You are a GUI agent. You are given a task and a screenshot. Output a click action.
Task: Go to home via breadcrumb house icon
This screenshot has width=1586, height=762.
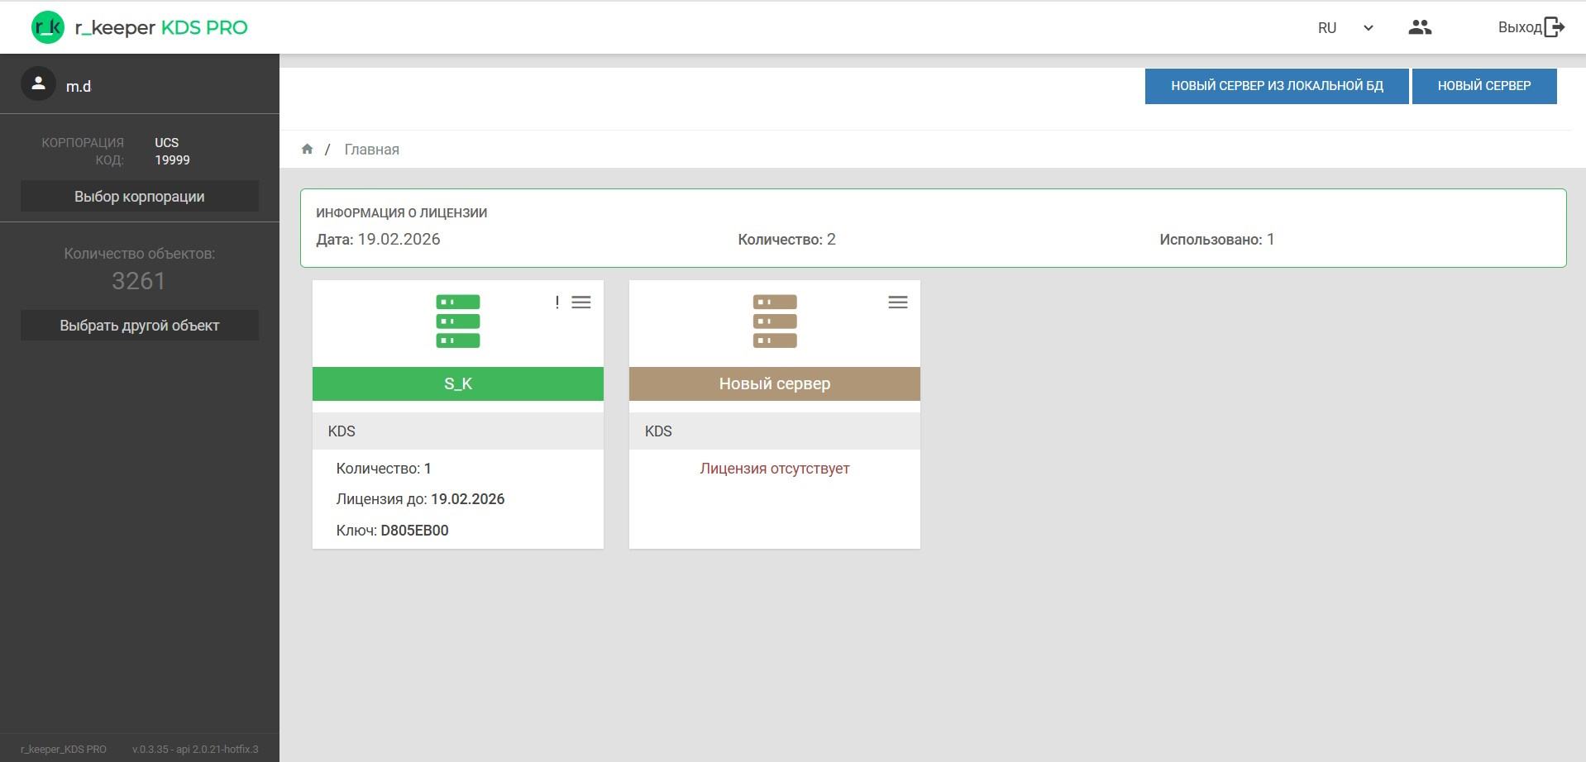pyautogui.click(x=307, y=150)
